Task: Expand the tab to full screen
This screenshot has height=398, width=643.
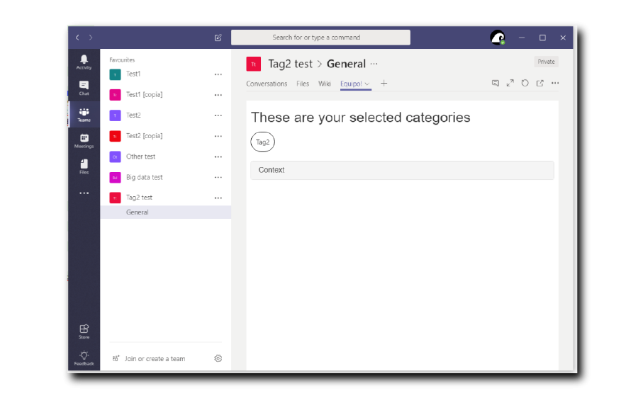Action: click(x=510, y=83)
